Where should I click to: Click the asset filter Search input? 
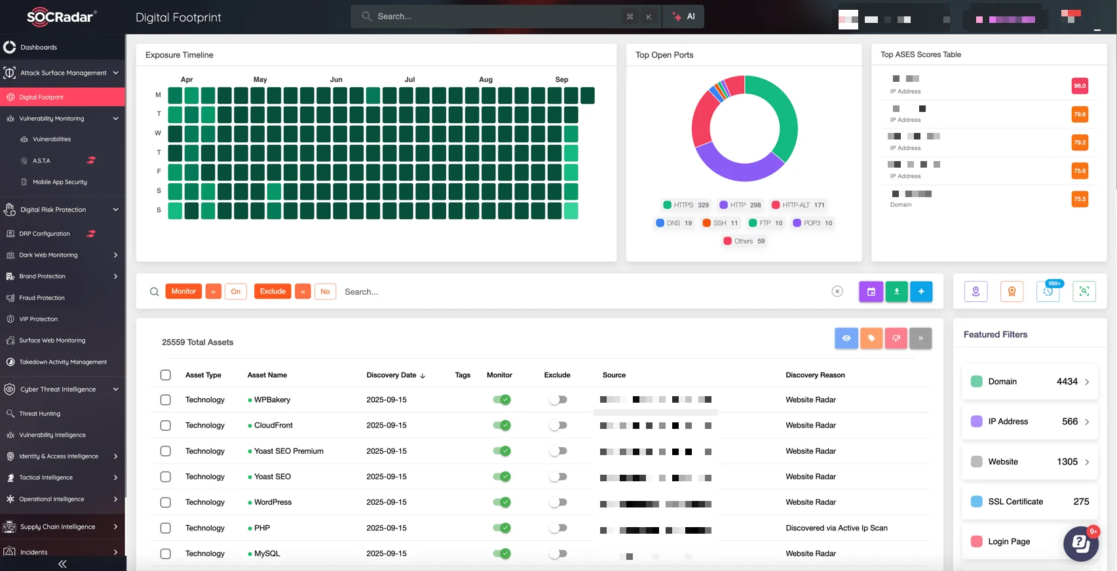pyautogui.click(x=583, y=291)
